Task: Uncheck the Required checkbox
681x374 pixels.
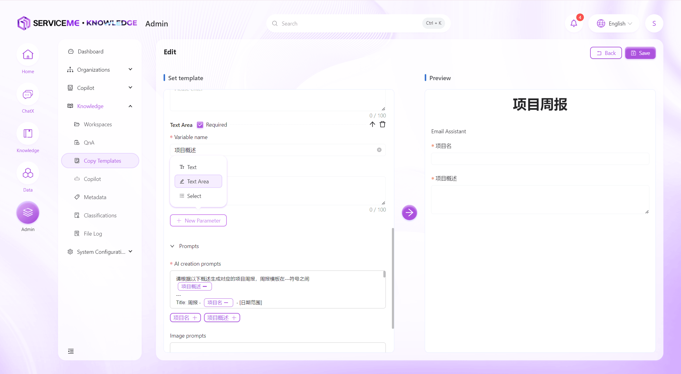Action: (200, 125)
